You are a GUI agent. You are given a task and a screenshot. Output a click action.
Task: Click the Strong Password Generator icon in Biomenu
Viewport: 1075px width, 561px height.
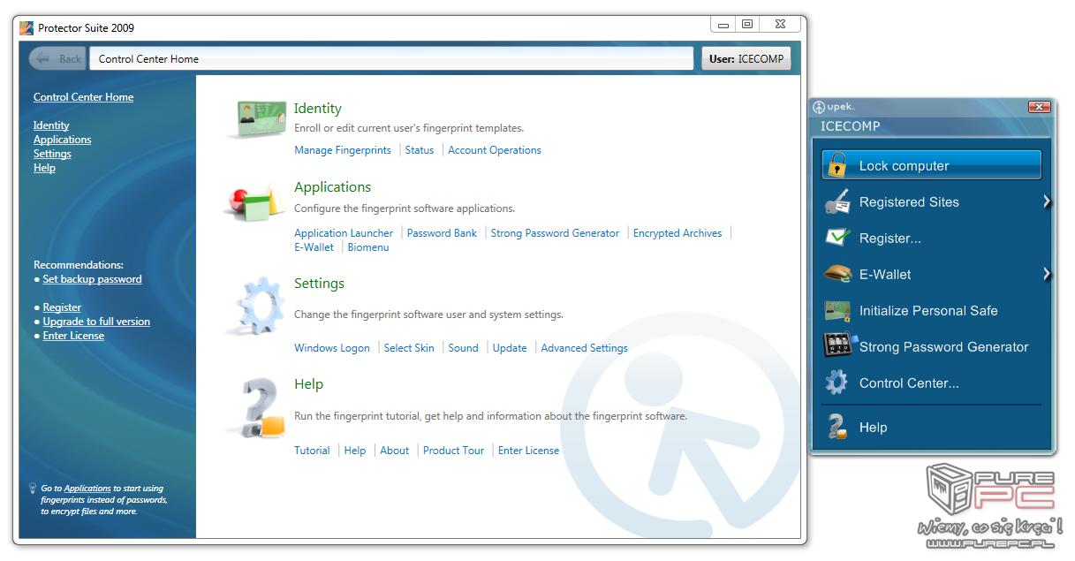pyautogui.click(x=839, y=345)
